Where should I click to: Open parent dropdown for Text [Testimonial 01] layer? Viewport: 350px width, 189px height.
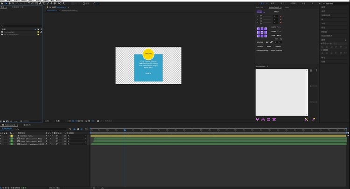coord(77,141)
